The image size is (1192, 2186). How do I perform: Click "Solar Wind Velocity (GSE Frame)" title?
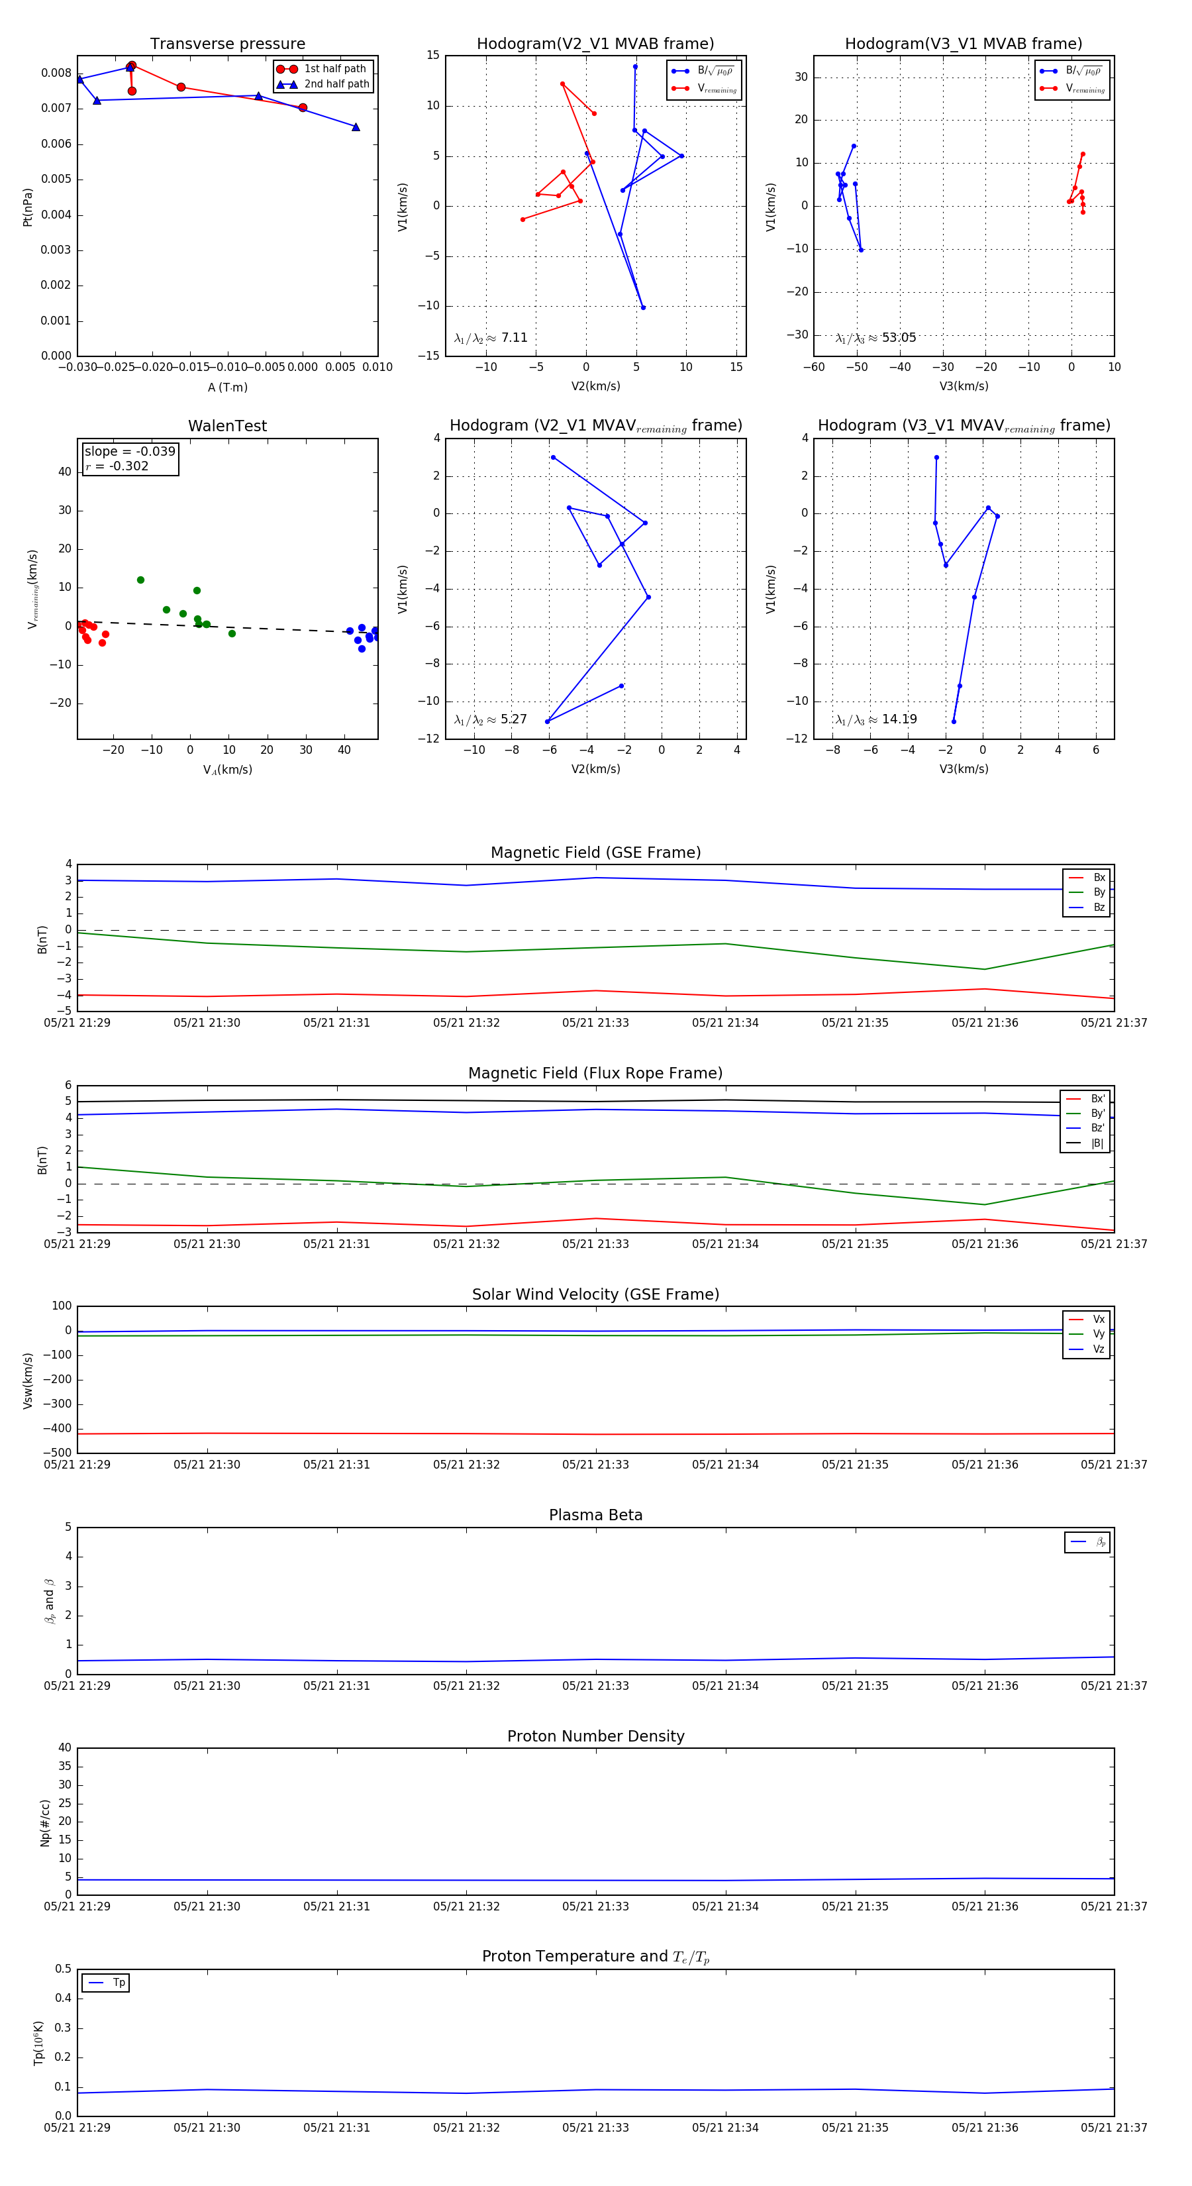pos(595,1295)
